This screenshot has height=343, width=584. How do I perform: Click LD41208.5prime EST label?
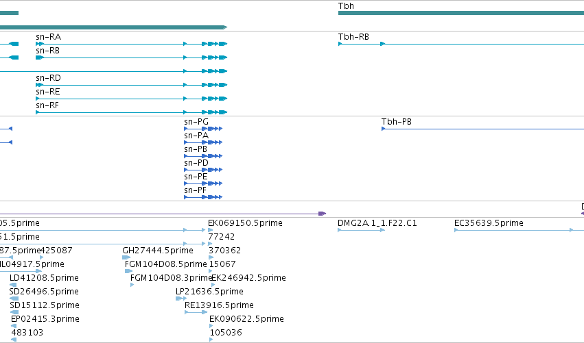click(44, 278)
